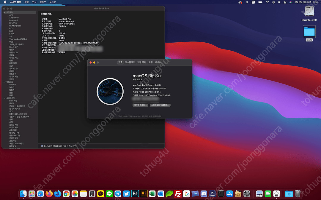
Task: Click the 소프트웨어 업데이트 button
Action: [x=160, y=105]
